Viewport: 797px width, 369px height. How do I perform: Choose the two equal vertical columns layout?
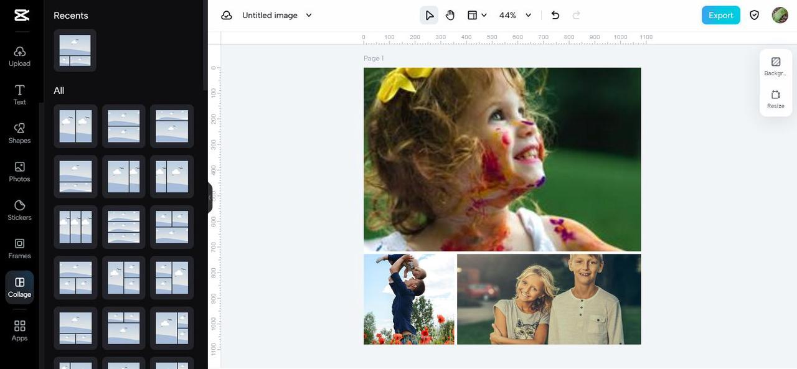[x=75, y=126]
